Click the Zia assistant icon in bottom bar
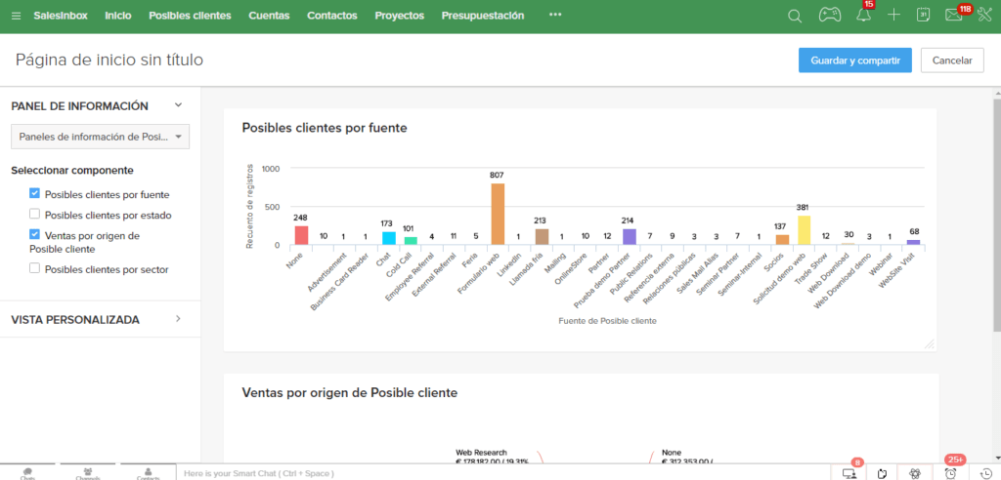The height and width of the screenshot is (480, 1001). click(915, 473)
